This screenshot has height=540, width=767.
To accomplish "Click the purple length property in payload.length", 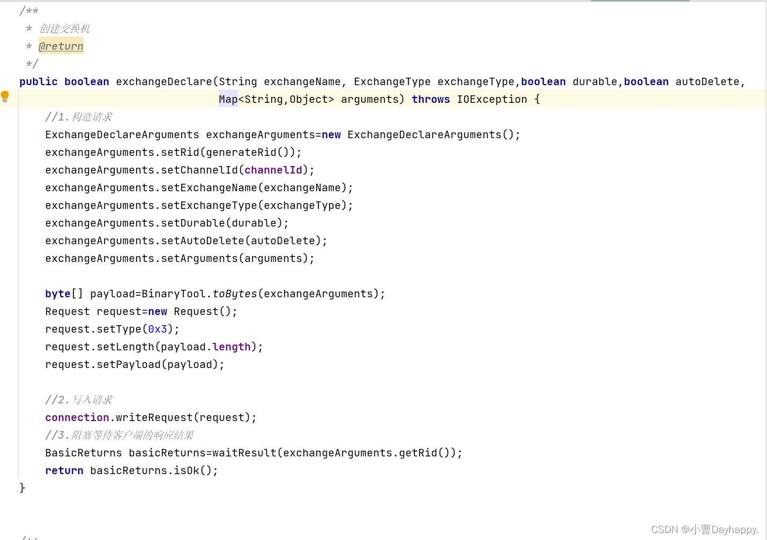I will click(x=232, y=347).
